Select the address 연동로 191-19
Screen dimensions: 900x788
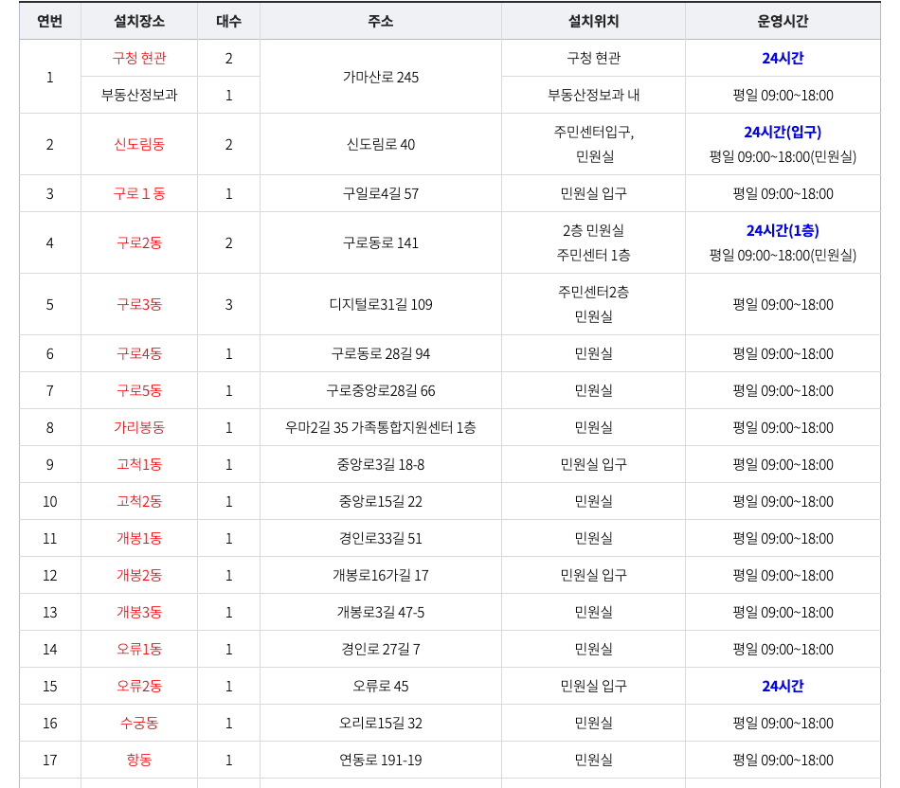(x=381, y=760)
